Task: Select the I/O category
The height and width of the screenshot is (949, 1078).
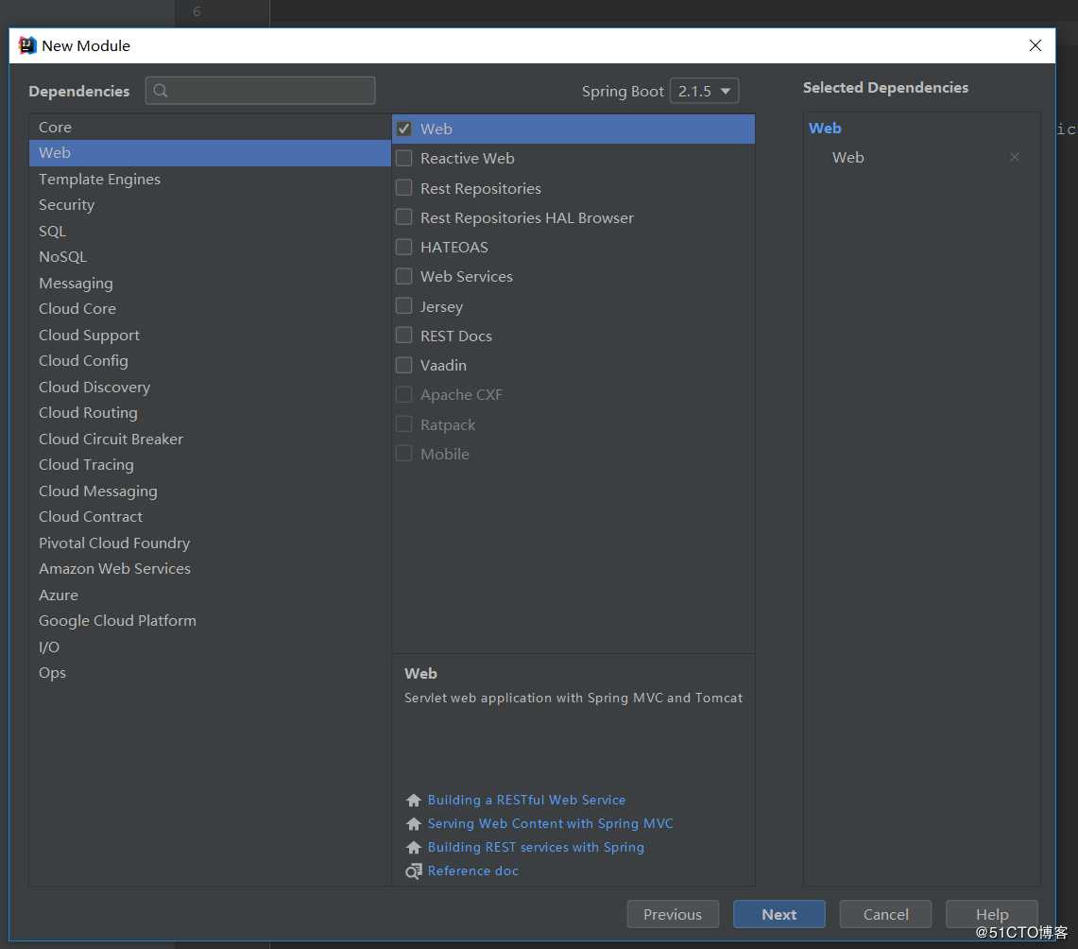Action: pos(210,647)
